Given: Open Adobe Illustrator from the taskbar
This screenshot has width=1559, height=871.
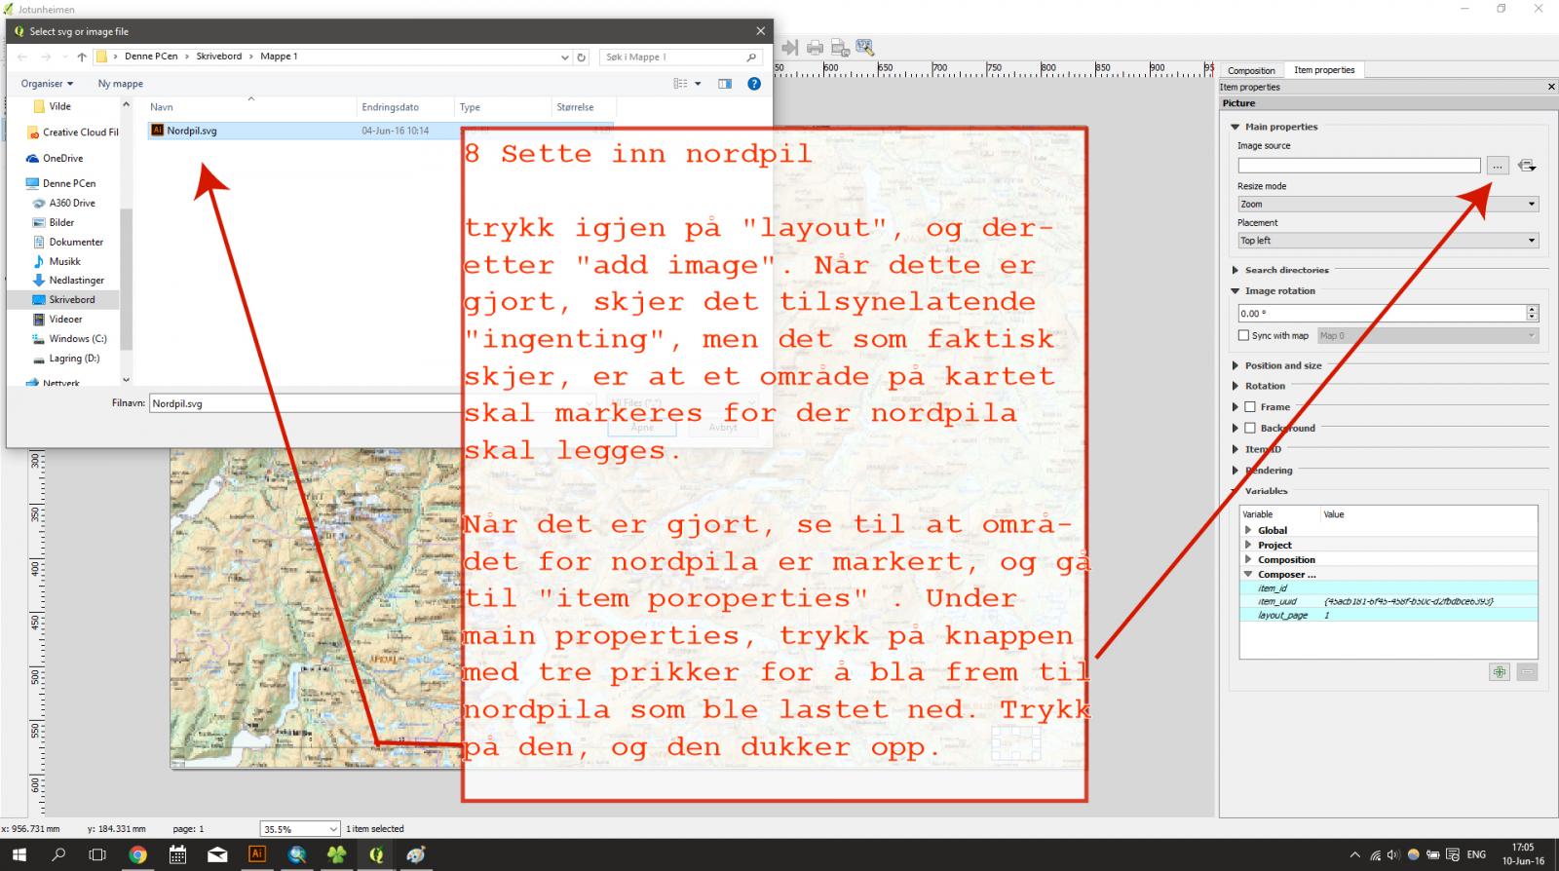Looking at the screenshot, I should (x=257, y=854).
